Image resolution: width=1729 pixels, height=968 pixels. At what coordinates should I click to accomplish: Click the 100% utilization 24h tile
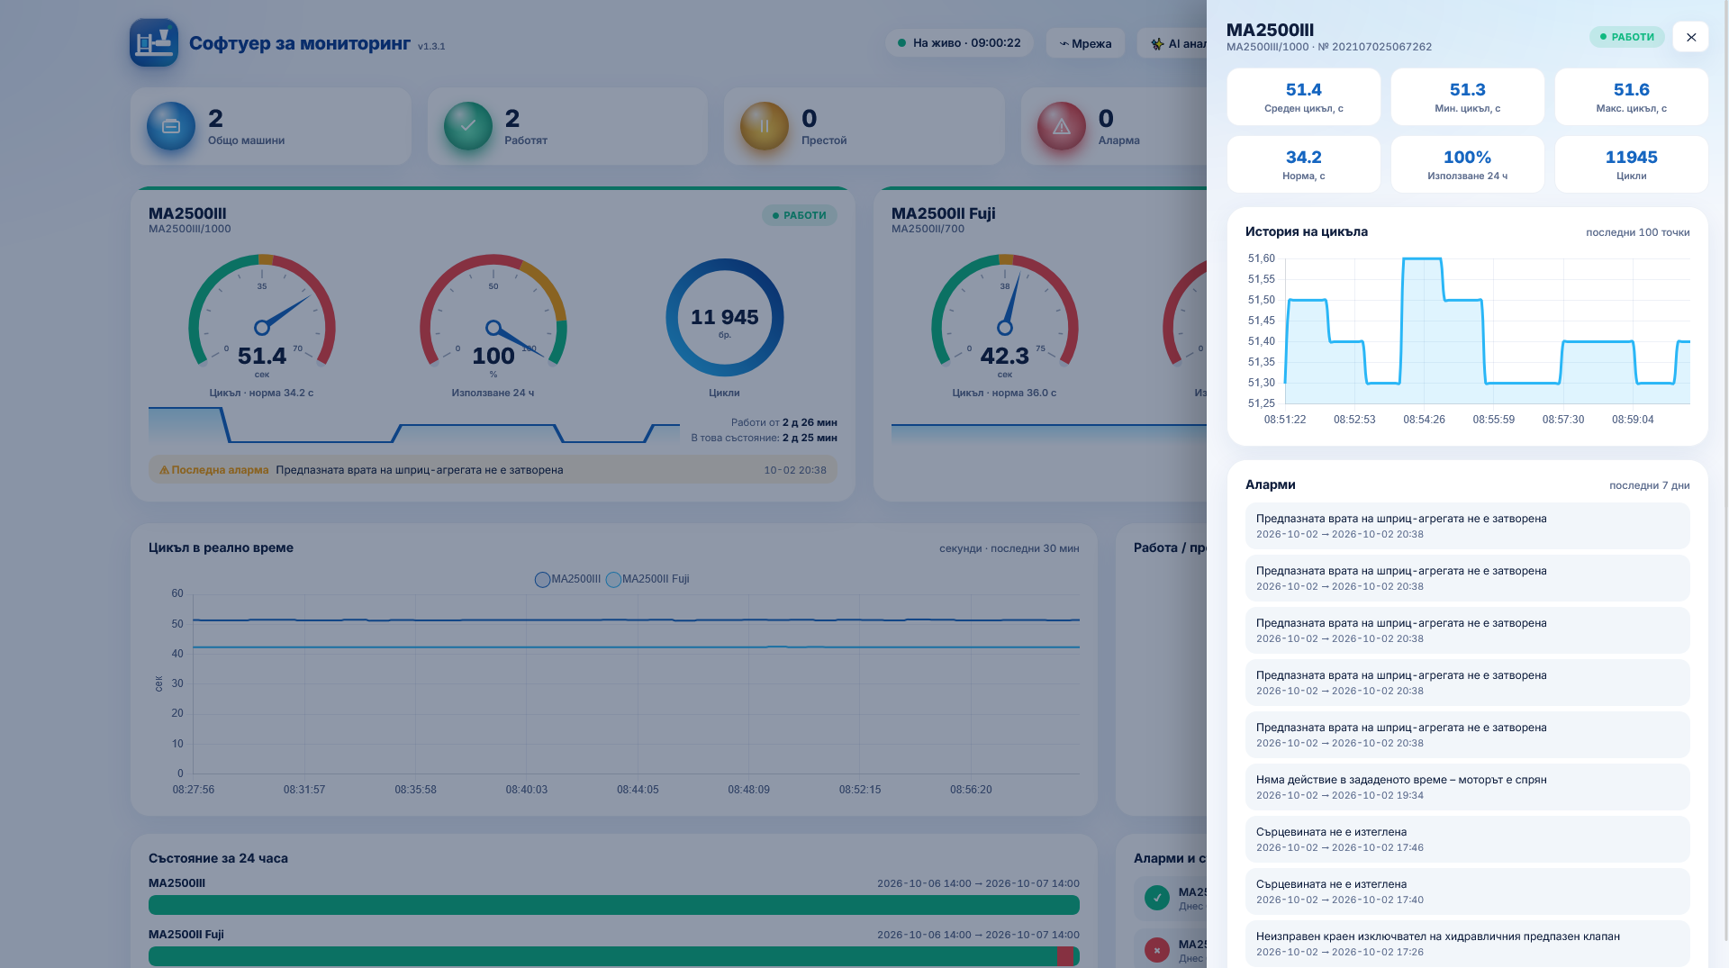pyautogui.click(x=1468, y=164)
